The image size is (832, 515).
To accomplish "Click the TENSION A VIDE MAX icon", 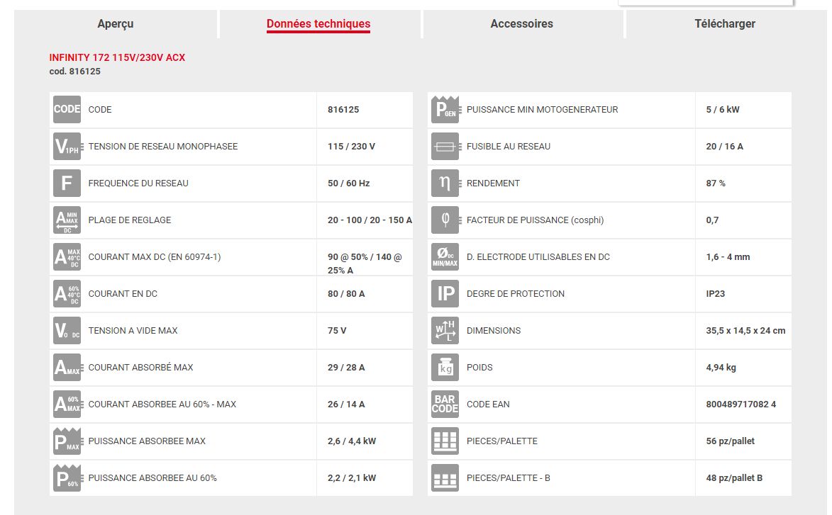I will click(x=67, y=331).
